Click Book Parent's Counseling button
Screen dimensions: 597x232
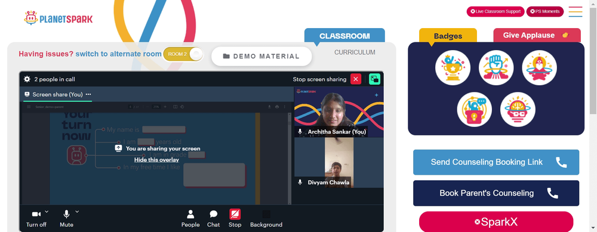[x=496, y=193]
